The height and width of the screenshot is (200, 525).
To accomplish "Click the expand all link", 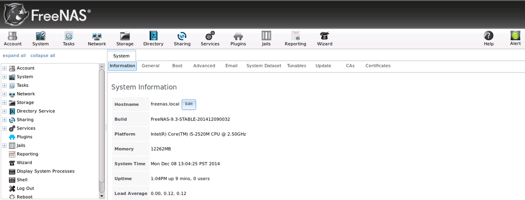I will click(x=14, y=55).
